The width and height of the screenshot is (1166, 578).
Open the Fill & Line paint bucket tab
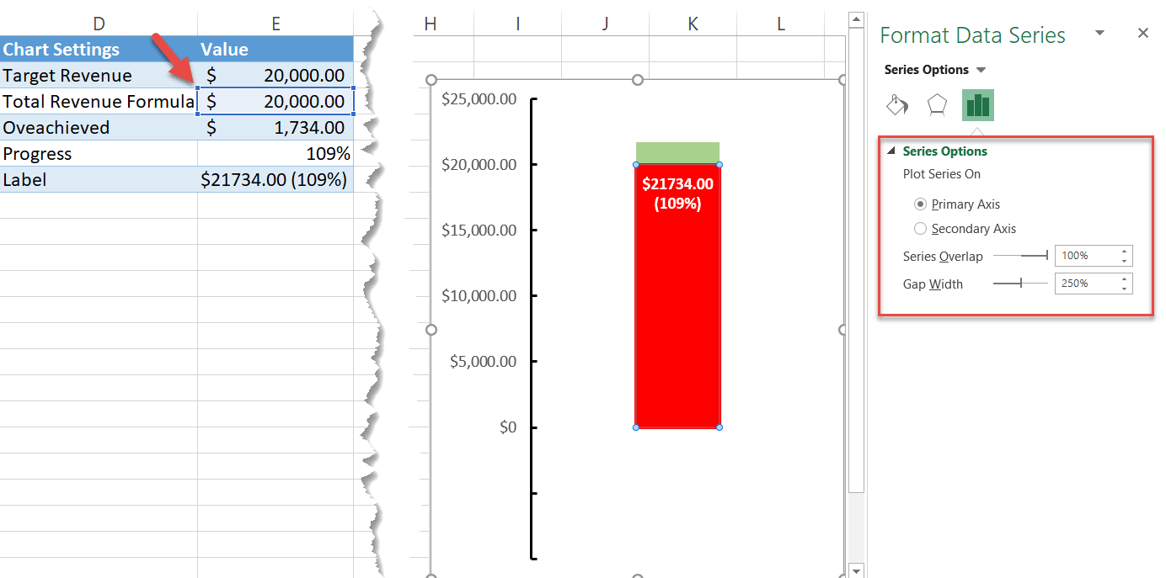tap(897, 105)
